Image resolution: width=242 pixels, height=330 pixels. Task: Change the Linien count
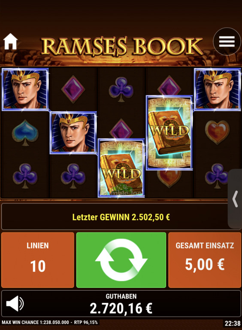click(38, 260)
